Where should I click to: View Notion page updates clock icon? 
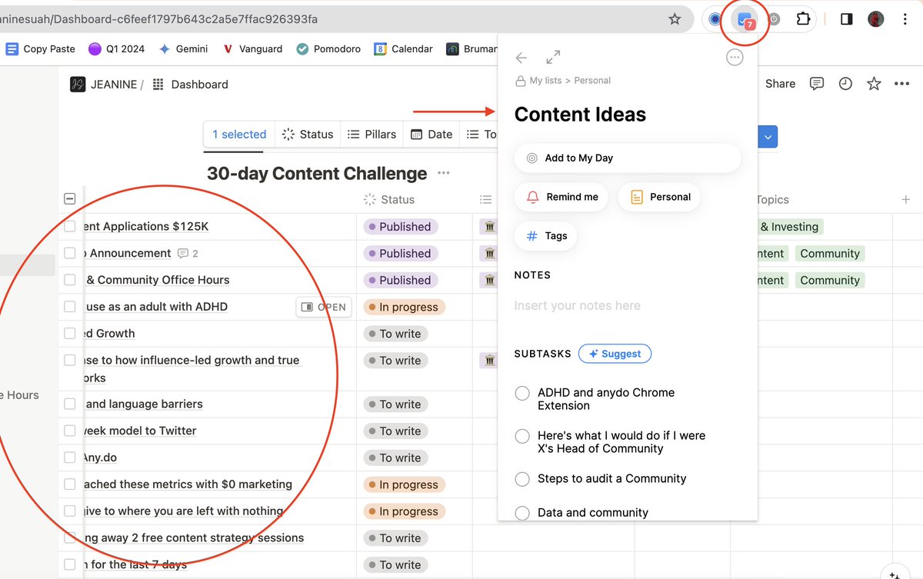tap(845, 84)
